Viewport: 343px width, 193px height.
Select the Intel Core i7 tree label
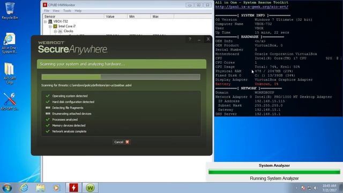tap(66, 26)
